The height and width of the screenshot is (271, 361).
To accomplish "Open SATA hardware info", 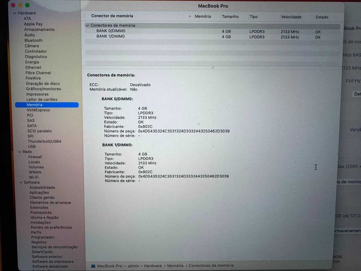I will pyautogui.click(x=32, y=126).
